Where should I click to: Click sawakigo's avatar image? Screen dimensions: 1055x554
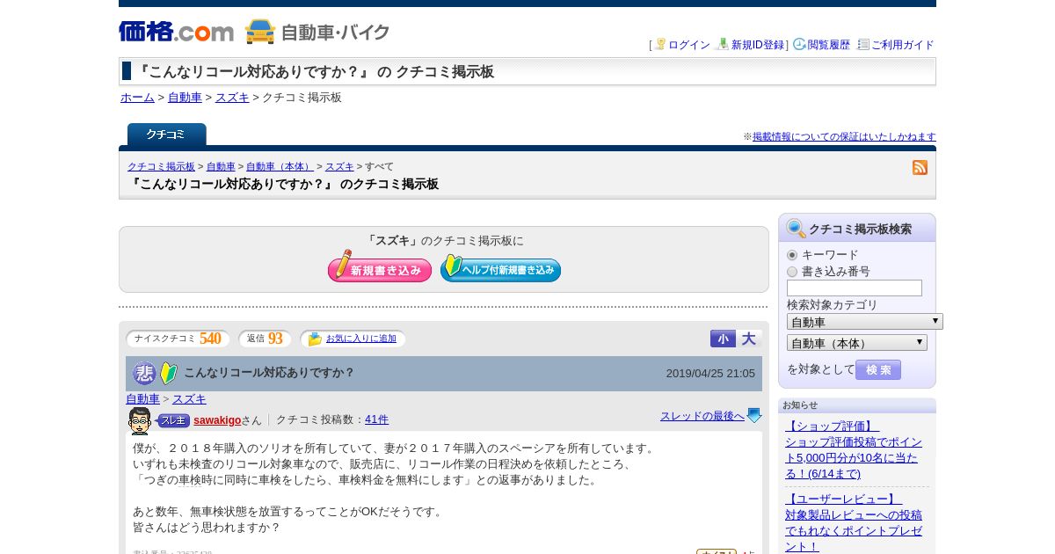coord(139,420)
